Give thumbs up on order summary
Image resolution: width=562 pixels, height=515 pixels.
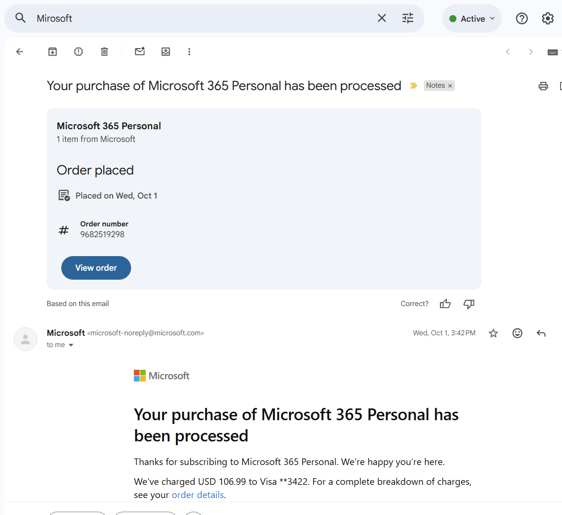click(445, 304)
